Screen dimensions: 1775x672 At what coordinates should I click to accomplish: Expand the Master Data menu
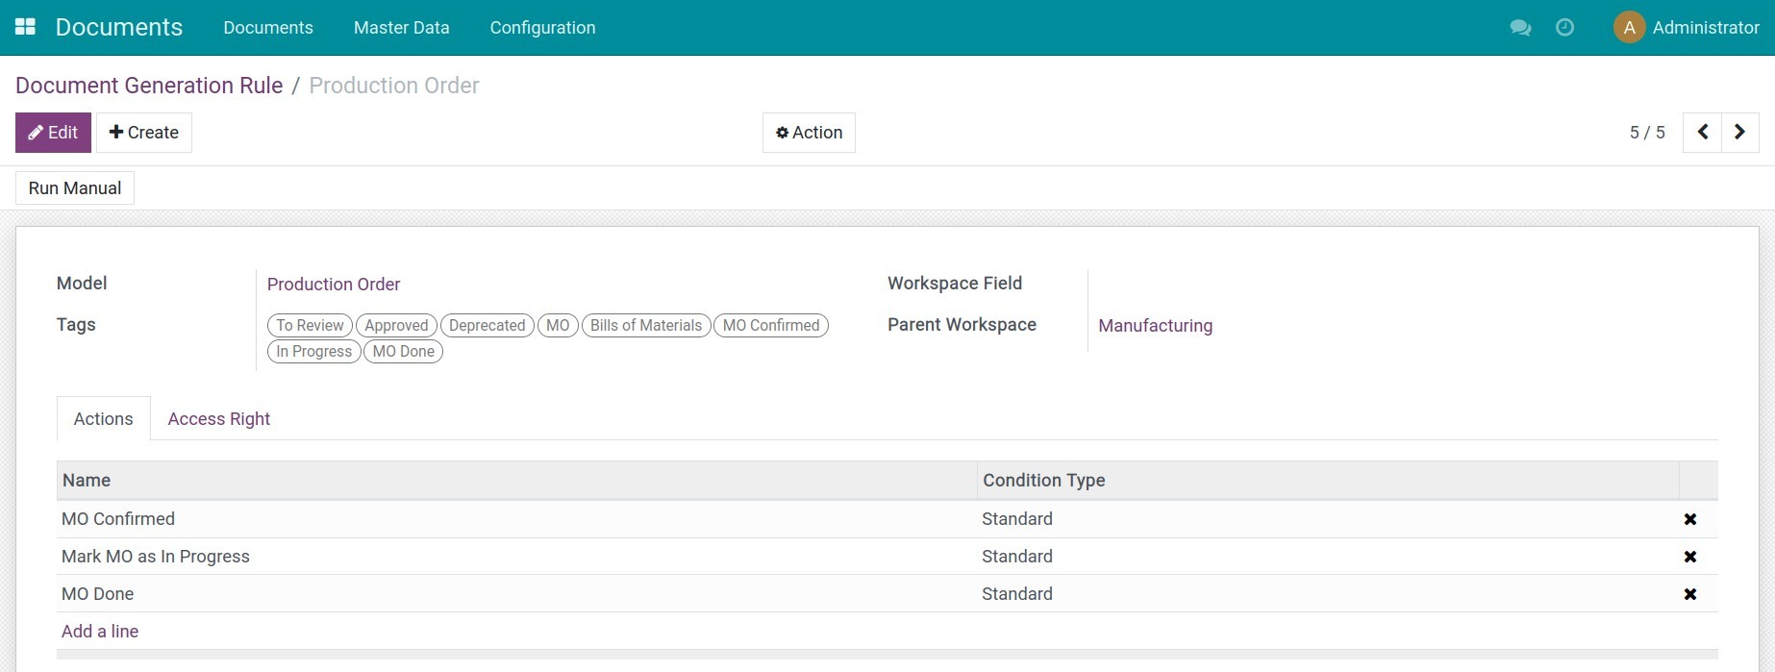(401, 28)
